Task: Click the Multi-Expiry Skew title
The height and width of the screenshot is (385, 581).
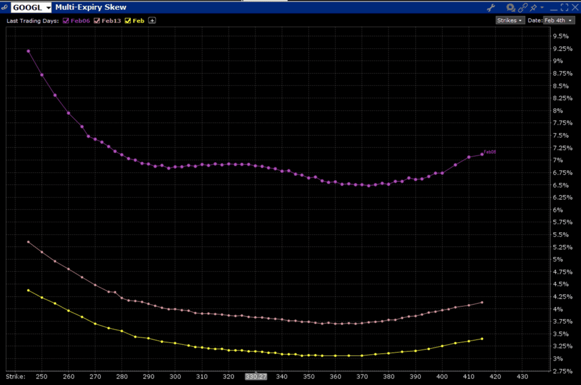Action: [x=91, y=7]
